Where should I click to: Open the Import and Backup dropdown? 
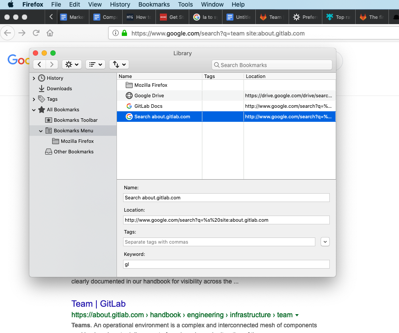tap(119, 64)
